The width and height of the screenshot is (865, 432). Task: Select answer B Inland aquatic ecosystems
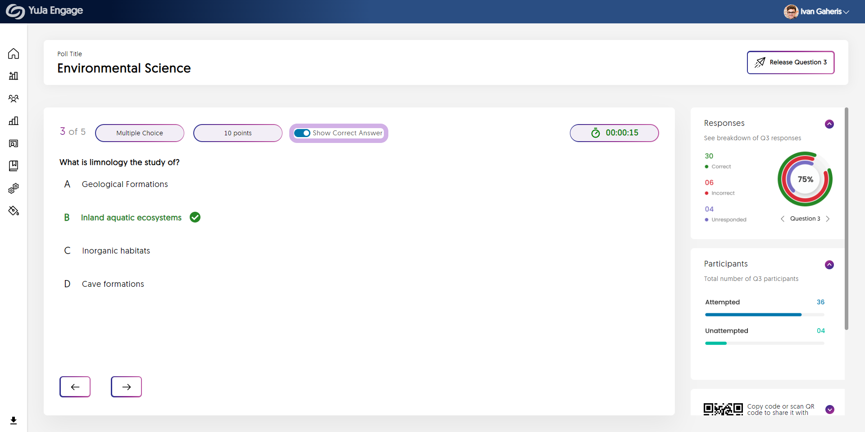pos(123,218)
